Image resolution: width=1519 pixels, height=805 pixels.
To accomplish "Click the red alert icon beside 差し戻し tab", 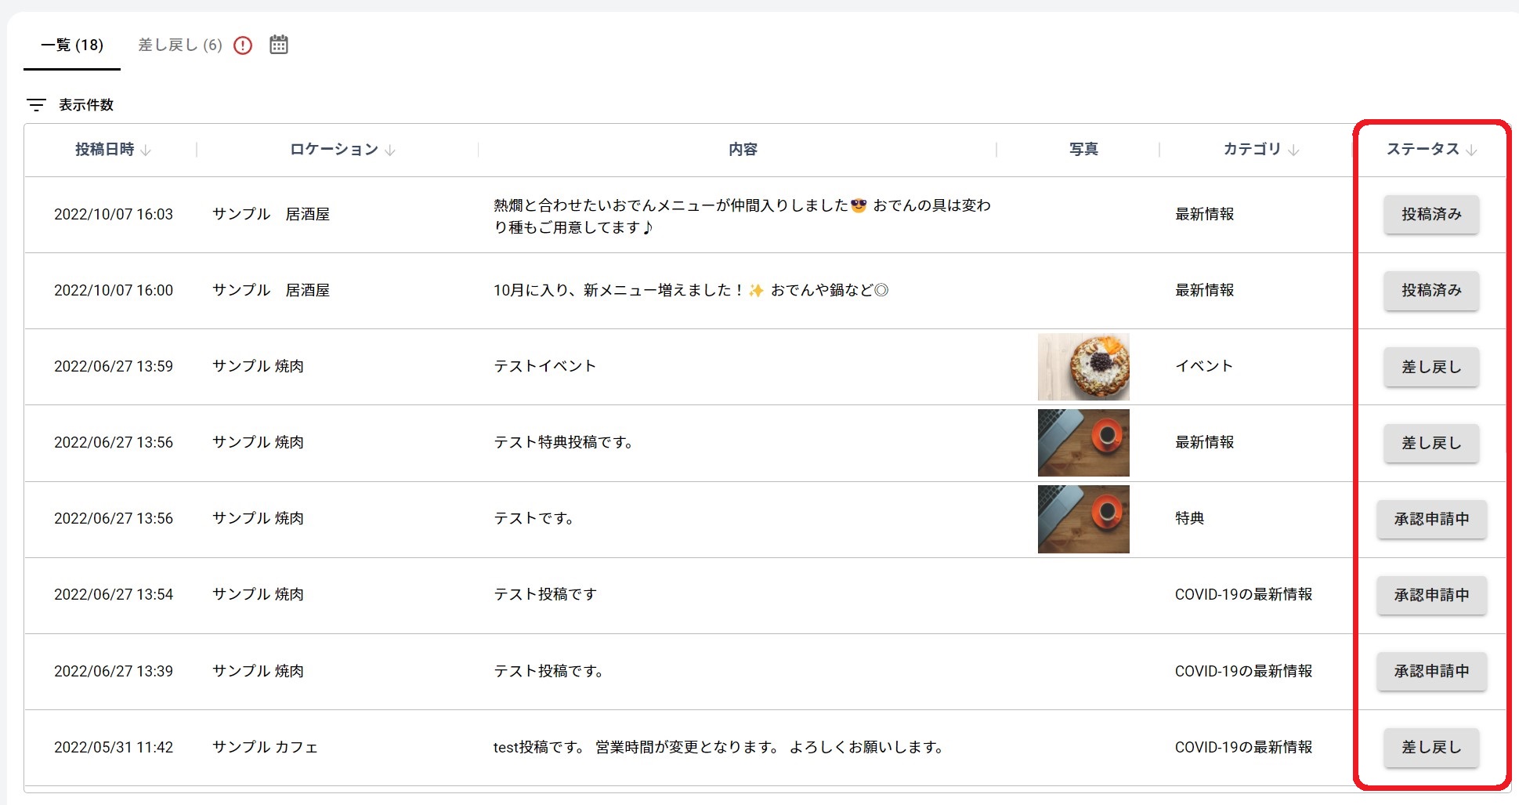I will pyautogui.click(x=243, y=45).
